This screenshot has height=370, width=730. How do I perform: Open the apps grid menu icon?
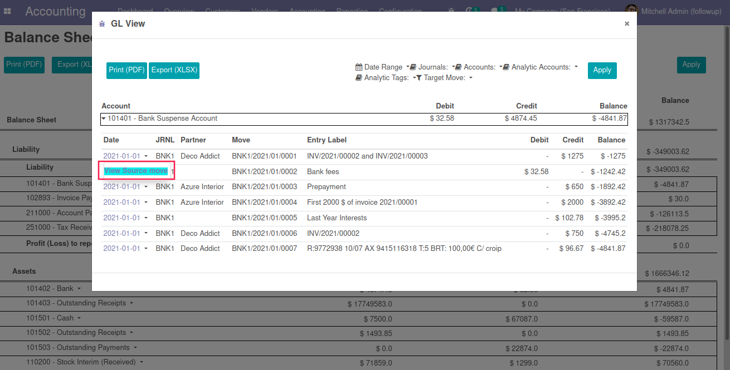coord(7,11)
